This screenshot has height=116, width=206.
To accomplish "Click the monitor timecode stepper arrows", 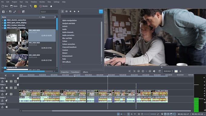I will pyautogui.click(x=172, y=71).
